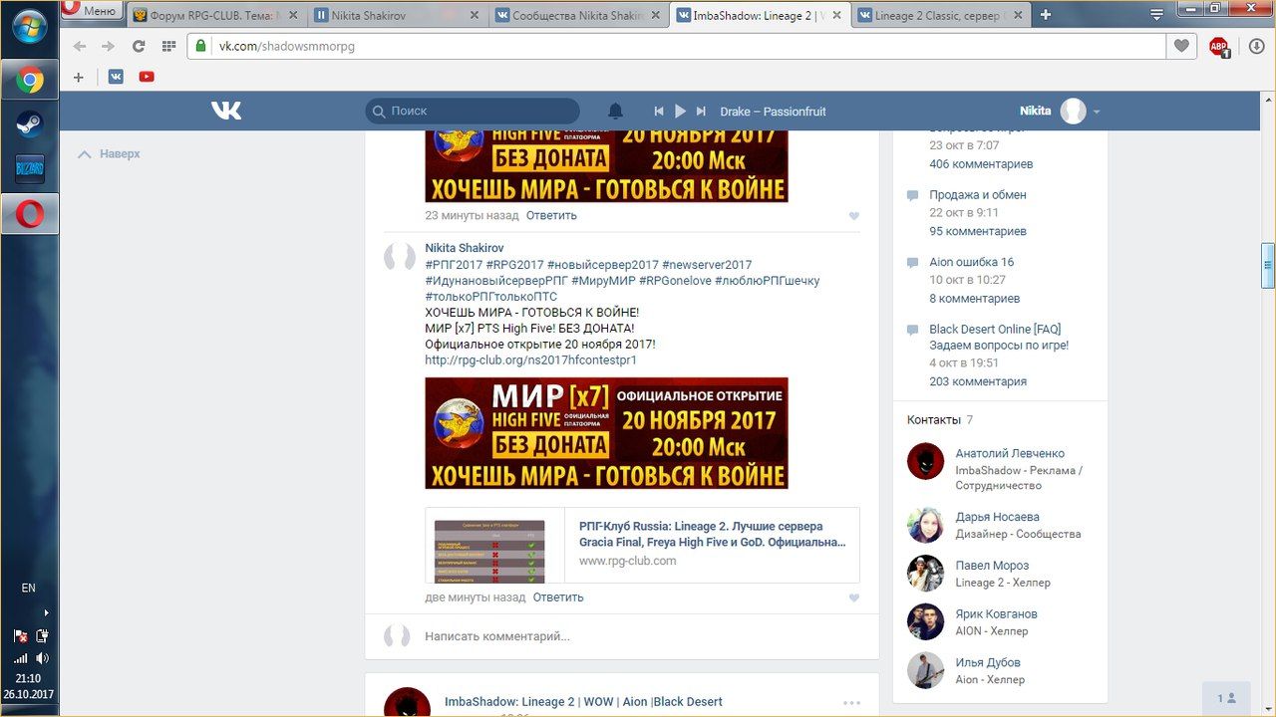Open Дарья Носаева contact avatar
The image size is (1276, 717).
tap(925, 525)
